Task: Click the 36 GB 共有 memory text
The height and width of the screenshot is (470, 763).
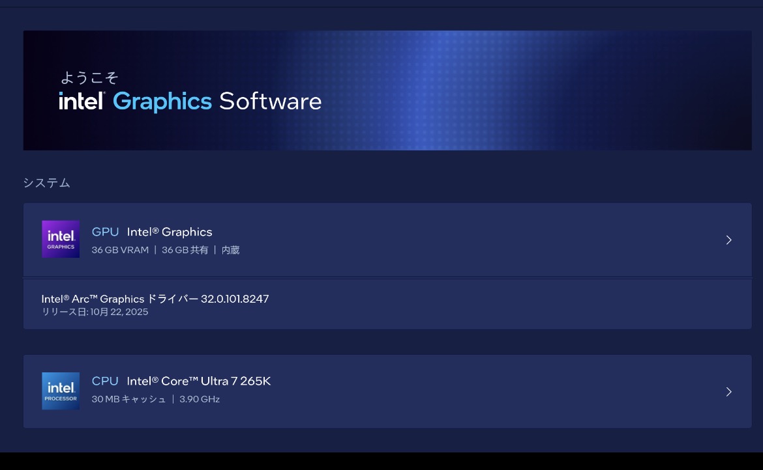Action: pyautogui.click(x=185, y=250)
